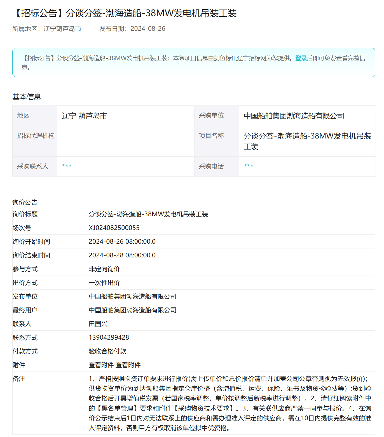Click the 非定向询价 participation value
384x437 pixels.
pos(104,269)
